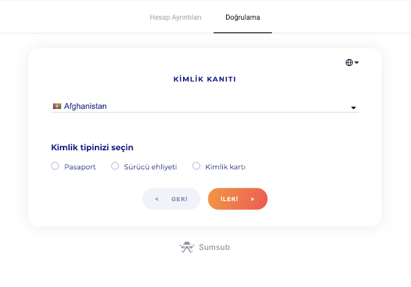
Task: Pick the Kimlik kartı radio button
Action: coord(197,166)
